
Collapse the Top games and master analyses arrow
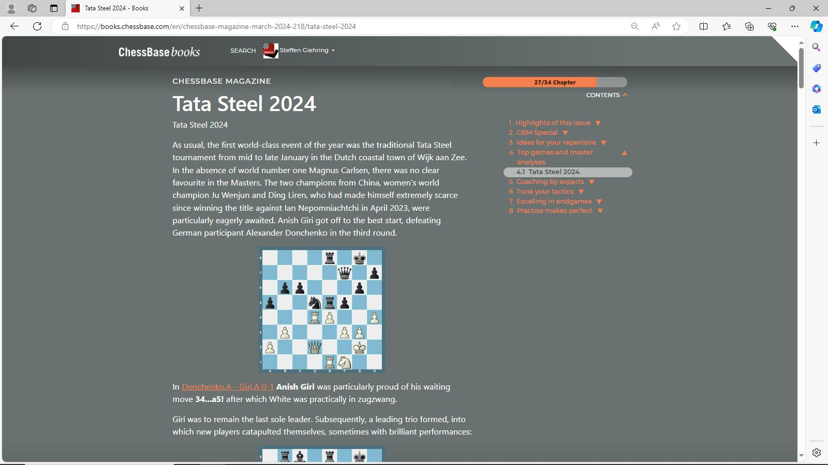click(x=624, y=153)
